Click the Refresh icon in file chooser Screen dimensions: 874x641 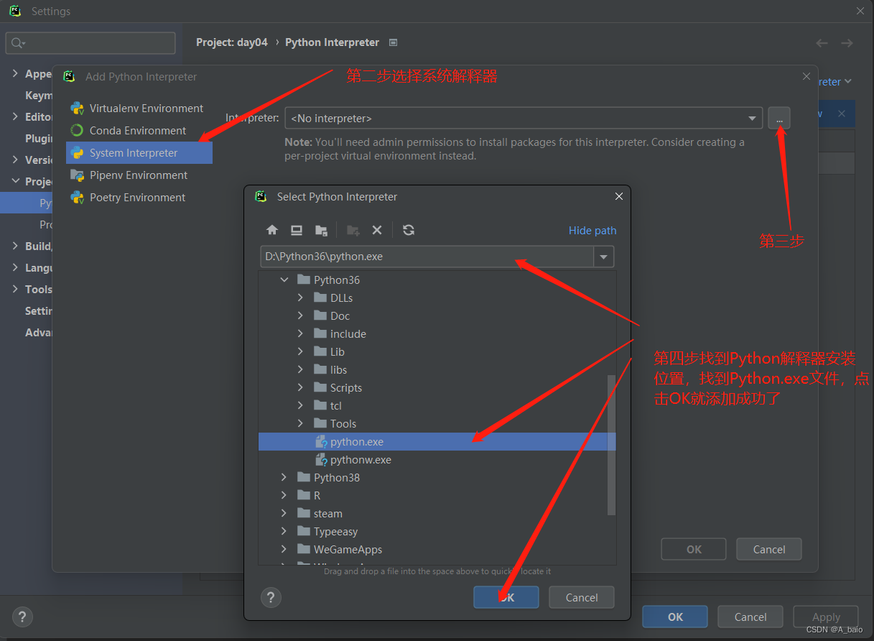point(409,230)
